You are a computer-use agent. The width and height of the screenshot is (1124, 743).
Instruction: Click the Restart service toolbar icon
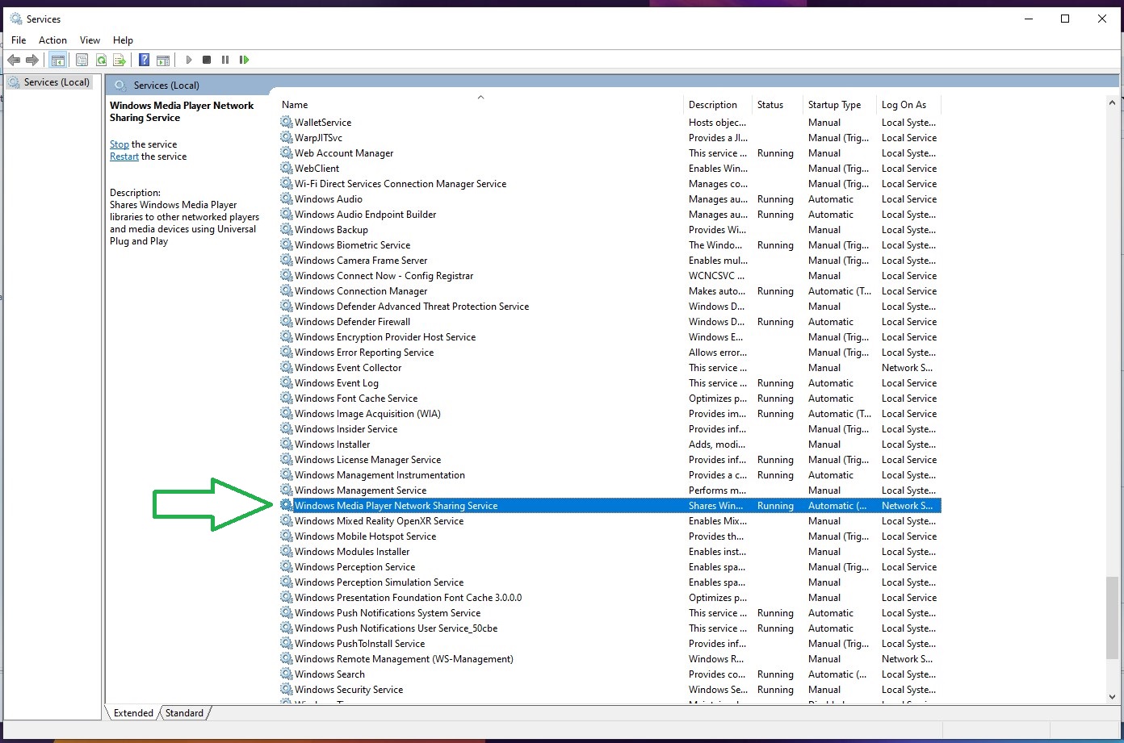click(x=245, y=59)
